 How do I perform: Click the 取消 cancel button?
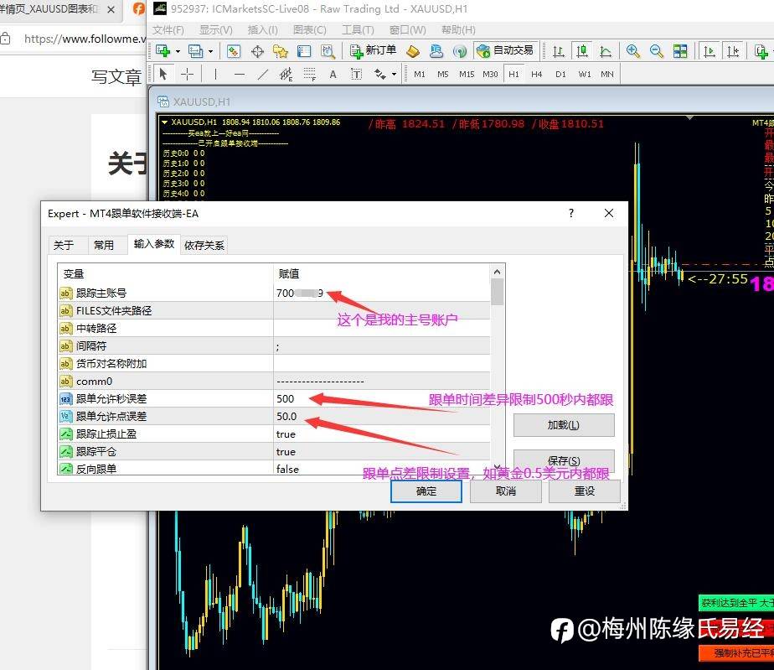coord(505,491)
